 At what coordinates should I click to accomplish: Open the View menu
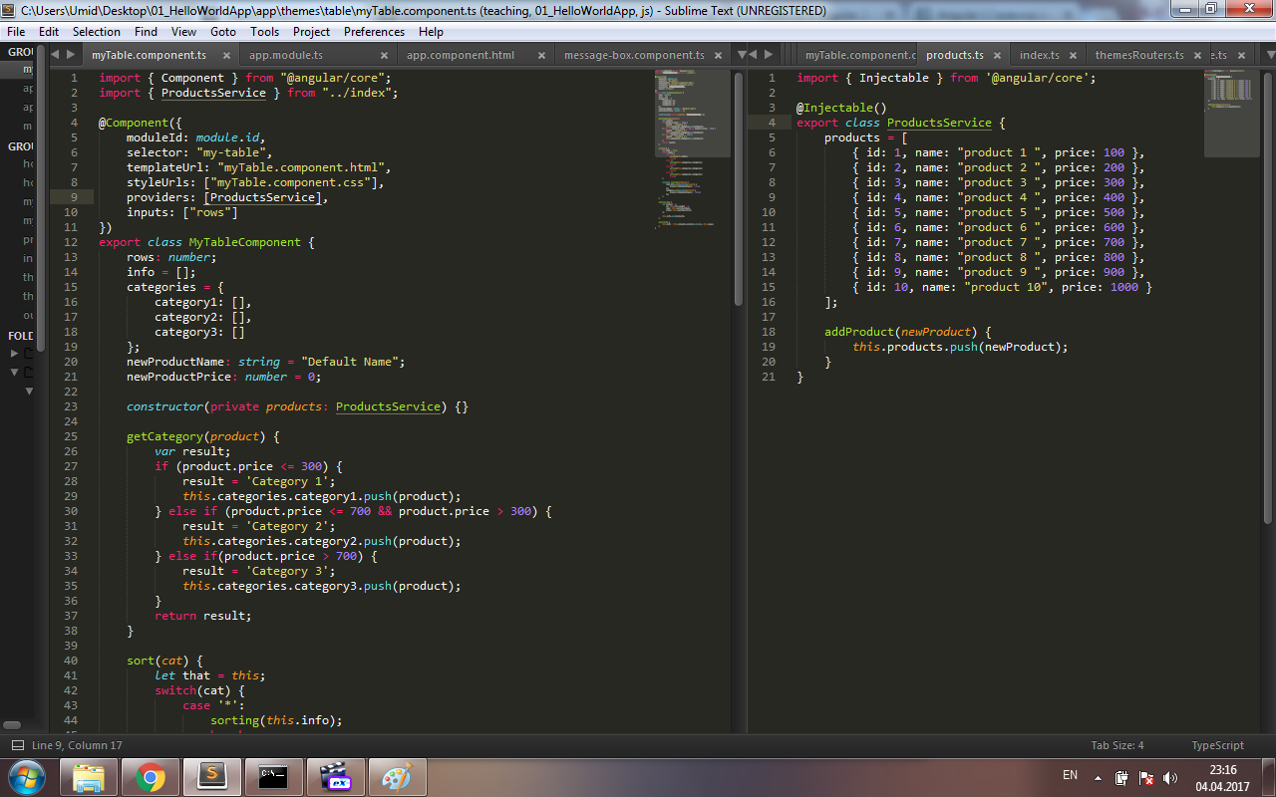[183, 32]
